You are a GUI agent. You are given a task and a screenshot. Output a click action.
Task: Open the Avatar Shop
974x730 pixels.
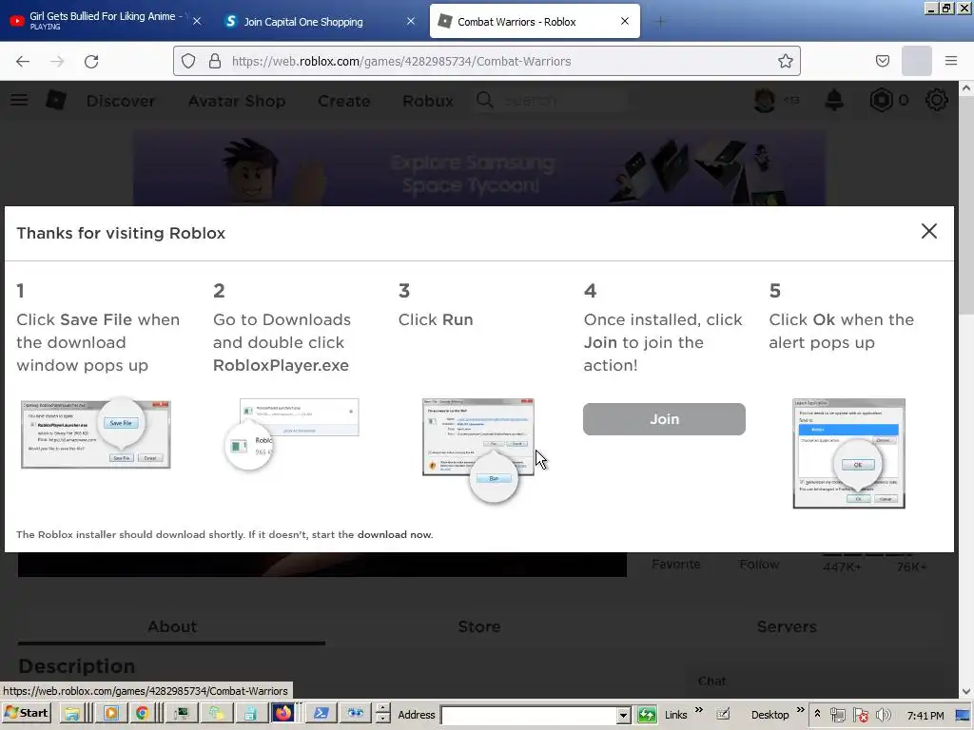pos(237,101)
